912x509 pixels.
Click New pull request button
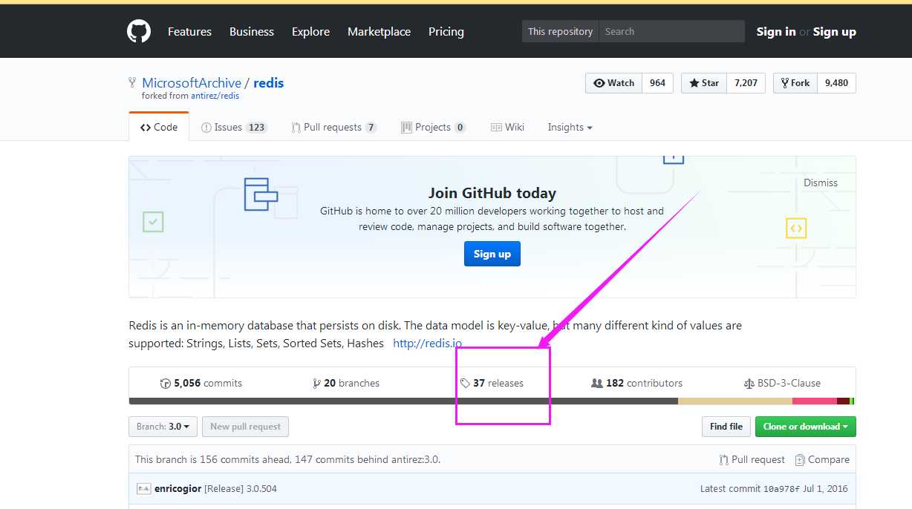[245, 427]
